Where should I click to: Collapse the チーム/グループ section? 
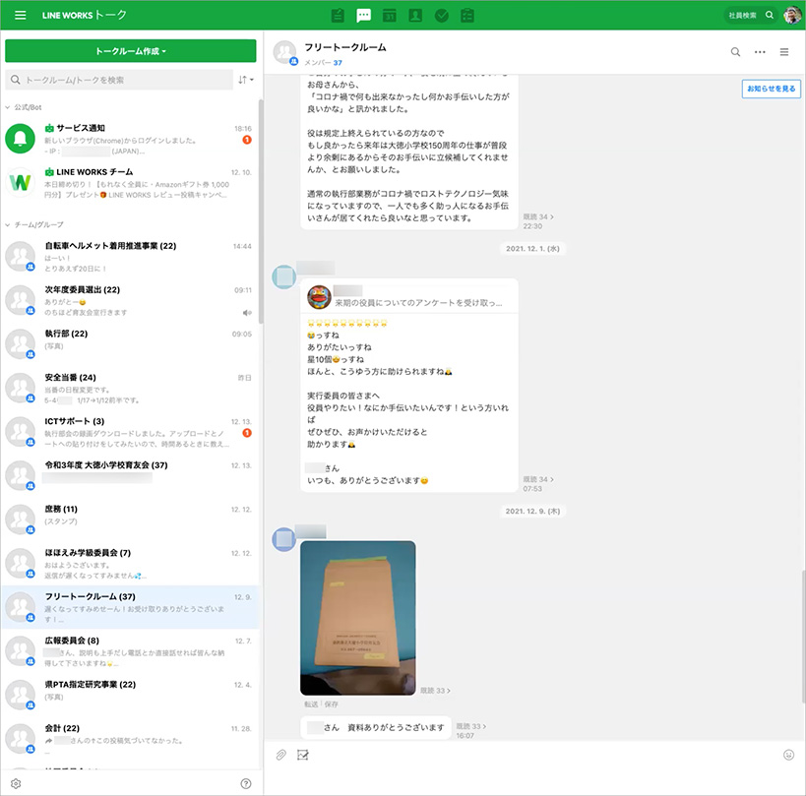click(x=9, y=225)
